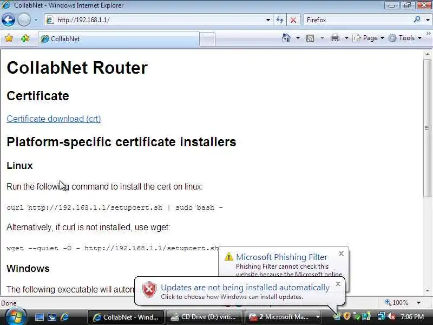Viewport: 433px width, 325px height.
Task: Click the Microsoft Phishing Filter balloon title
Action: click(281, 257)
